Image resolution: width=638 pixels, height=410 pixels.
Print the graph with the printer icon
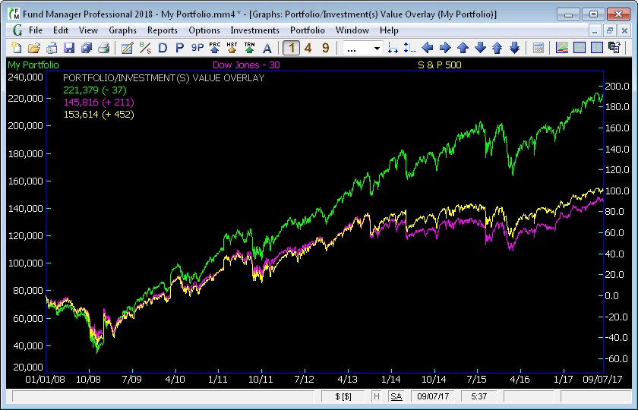click(104, 48)
